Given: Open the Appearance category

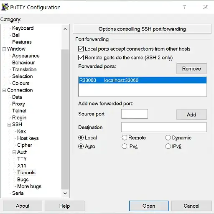Looking at the screenshot, I should pyautogui.click(x=26, y=56).
